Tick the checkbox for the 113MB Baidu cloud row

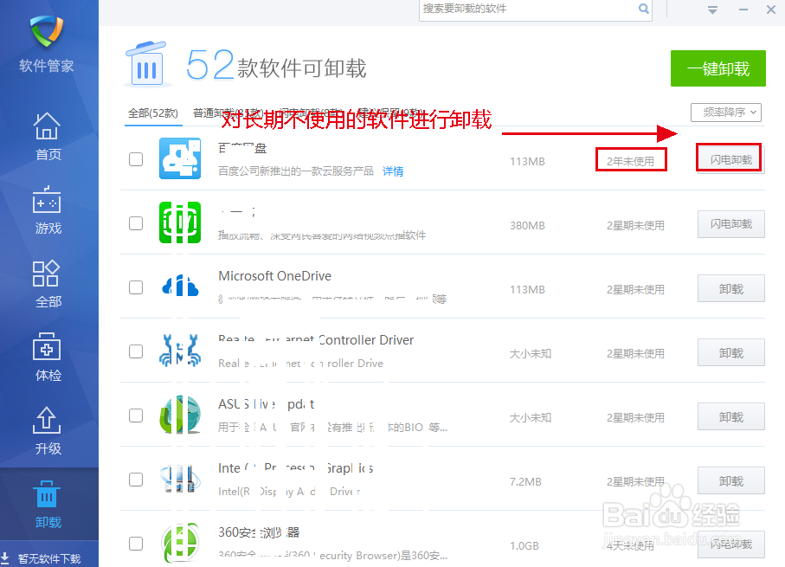coord(136,159)
